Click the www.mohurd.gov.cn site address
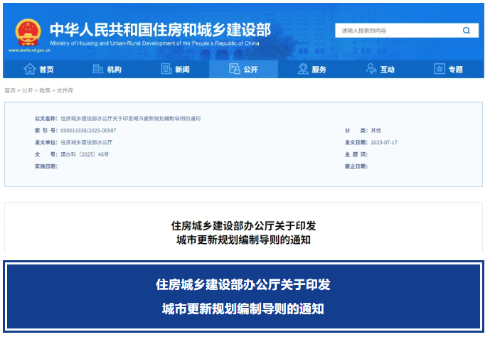 (29, 50)
